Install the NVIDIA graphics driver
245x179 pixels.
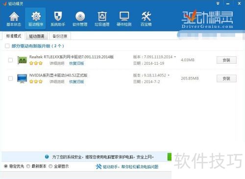pyautogui.click(x=226, y=78)
